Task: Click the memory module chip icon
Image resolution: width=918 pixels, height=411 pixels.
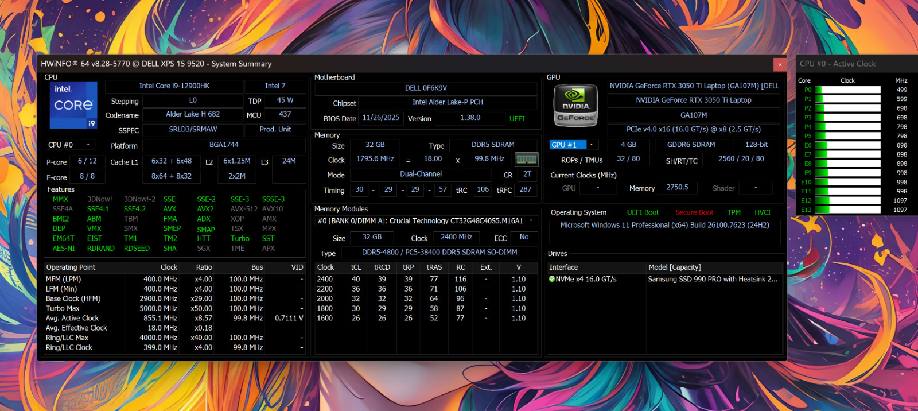Action: tap(526, 159)
